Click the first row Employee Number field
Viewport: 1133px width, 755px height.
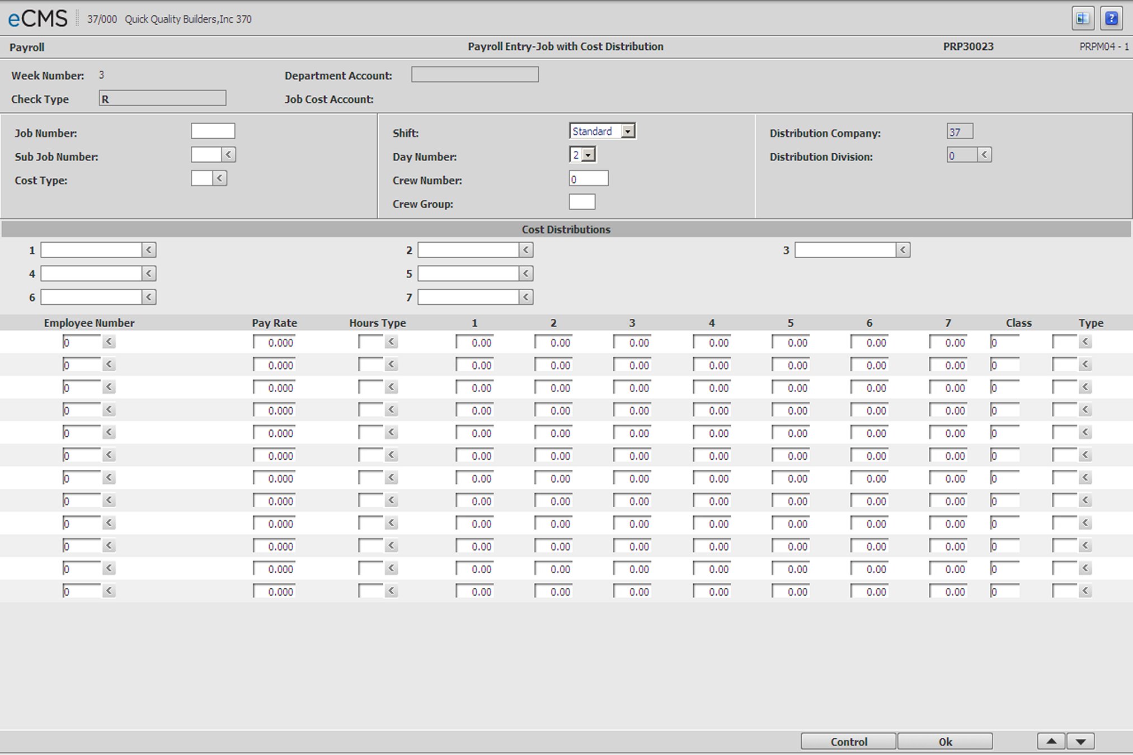82,342
